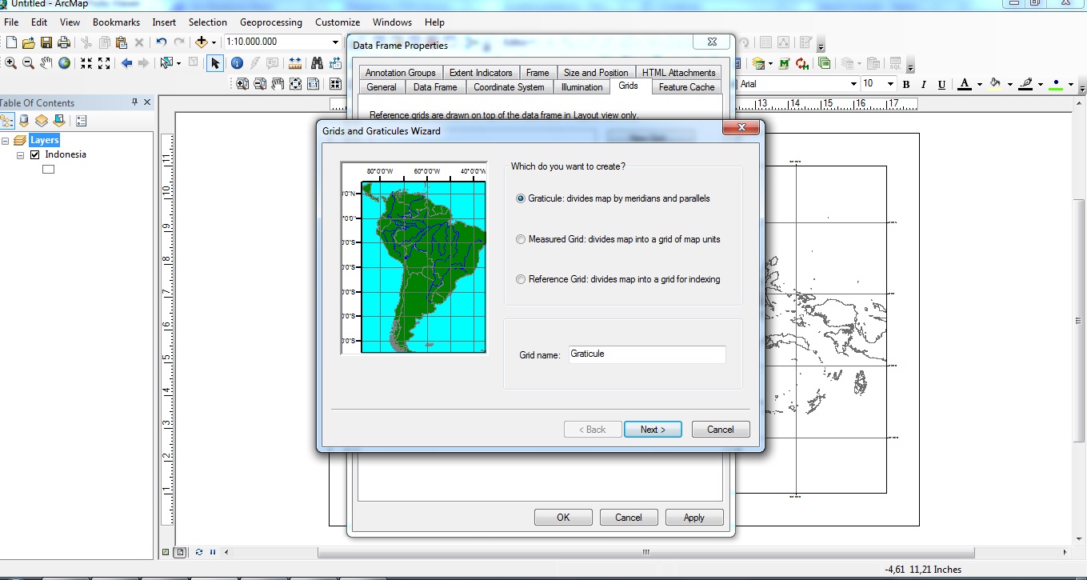
Task: Open the font color dropdown arrow
Action: point(979,84)
